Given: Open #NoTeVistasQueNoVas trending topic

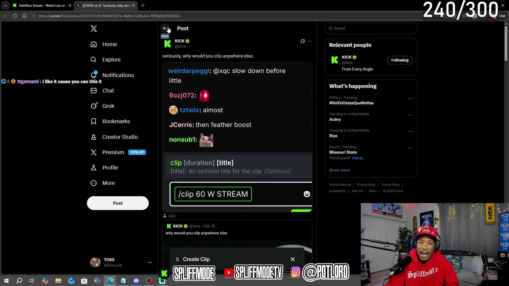Looking at the screenshot, I should (x=351, y=103).
